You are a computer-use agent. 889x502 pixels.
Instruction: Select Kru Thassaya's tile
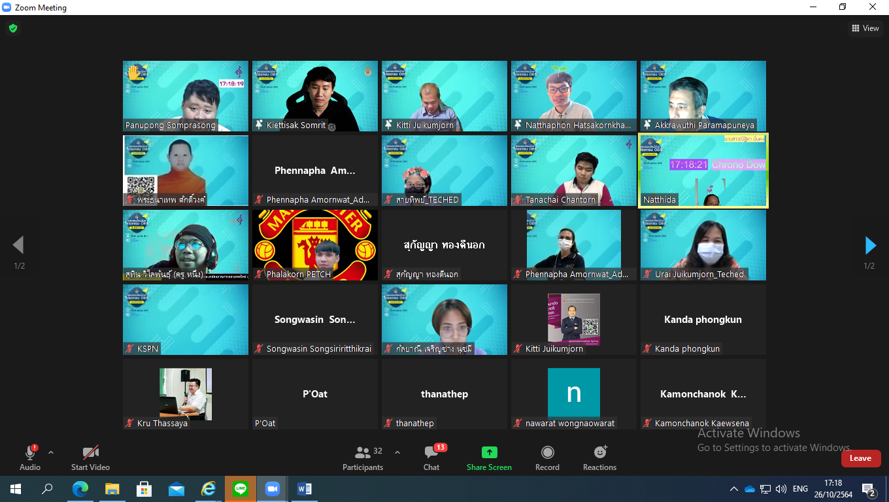coord(186,394)
